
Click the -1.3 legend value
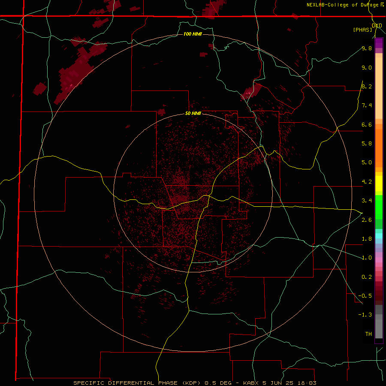tap(365, 315)
